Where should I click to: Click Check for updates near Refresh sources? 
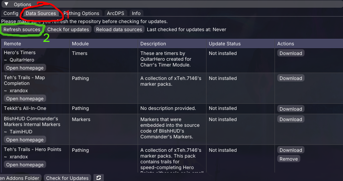point(68,29)
